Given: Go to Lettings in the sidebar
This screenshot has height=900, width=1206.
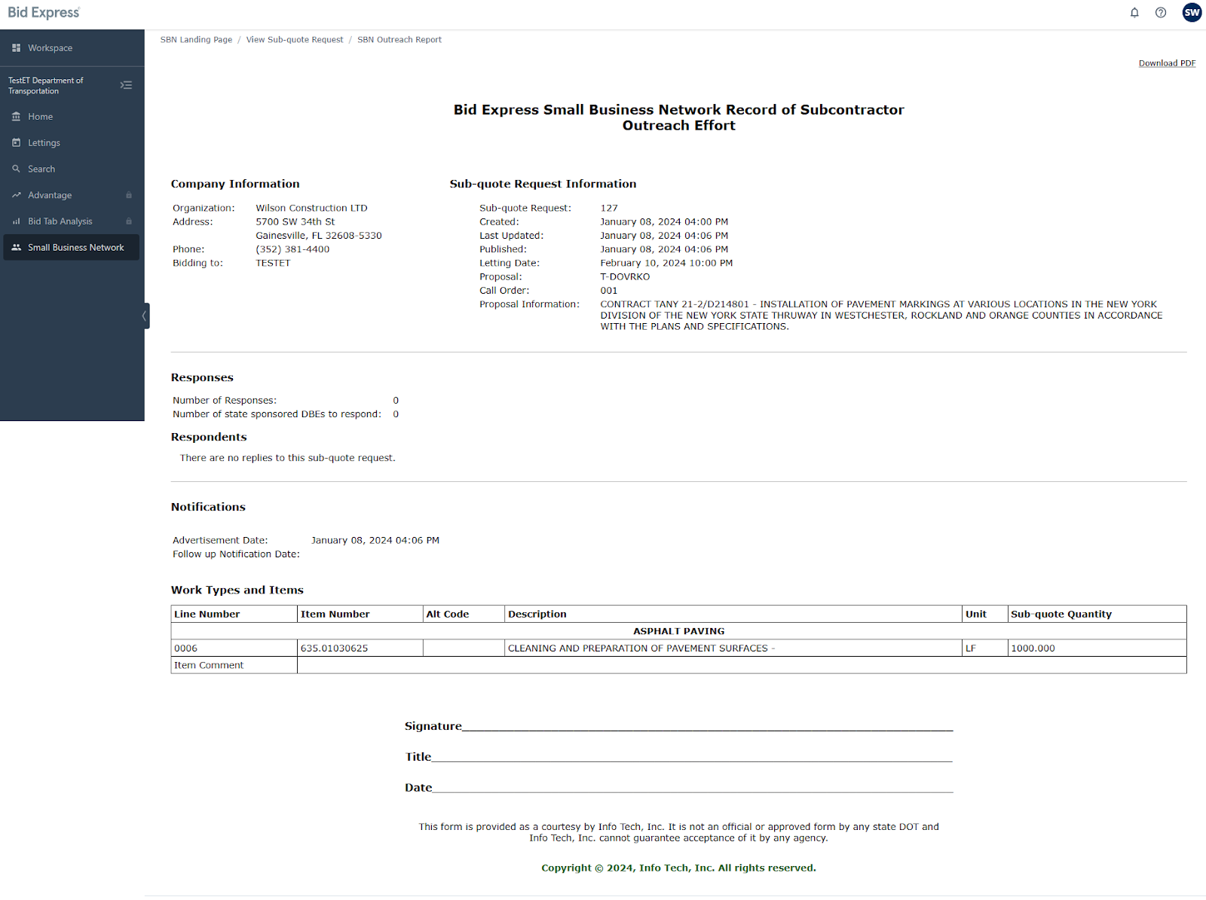Looking at the screenshot, I should tap(44, 143).
